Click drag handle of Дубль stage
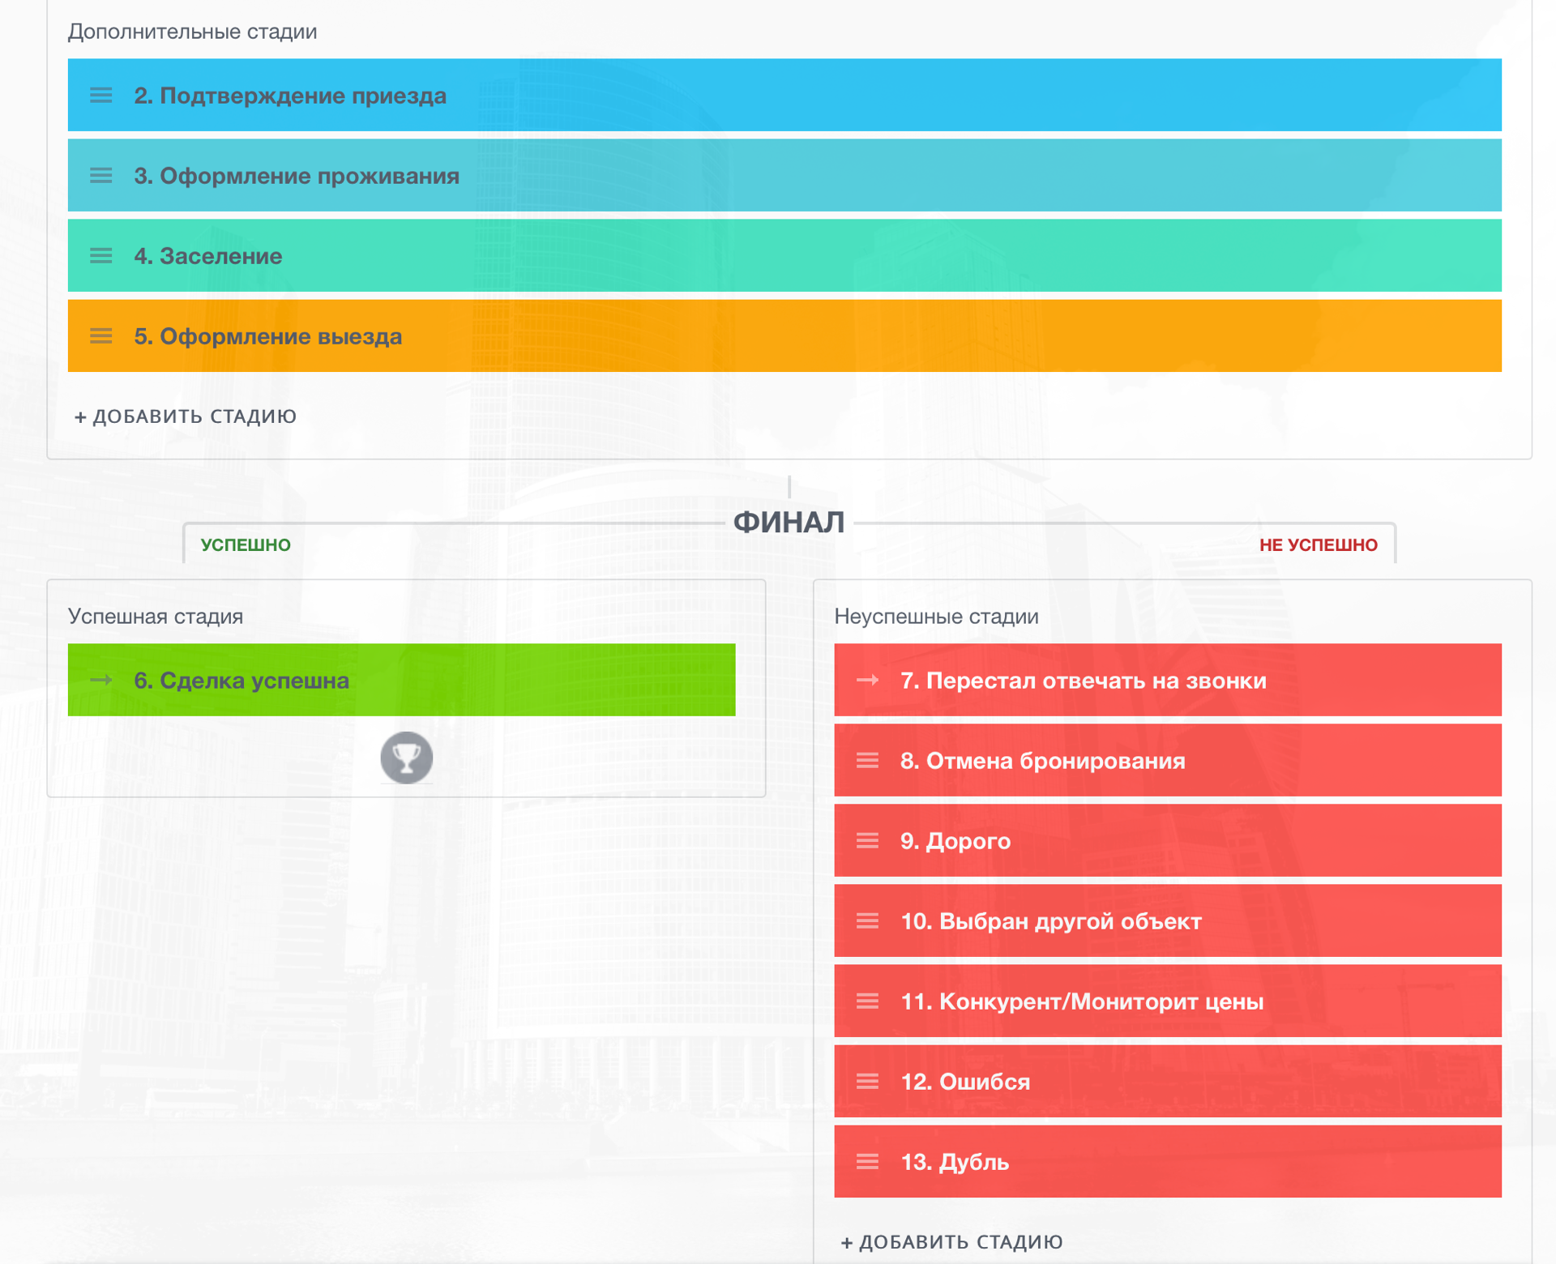 pyautogui.click(x=867, y=1162)
